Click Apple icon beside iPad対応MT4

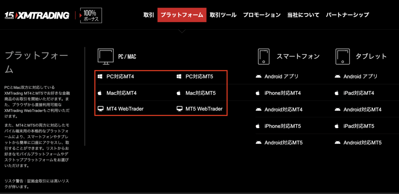tap(337, 93)
